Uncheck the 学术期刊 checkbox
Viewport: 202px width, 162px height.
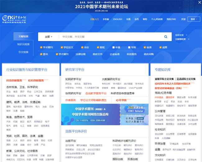(41, 47)
